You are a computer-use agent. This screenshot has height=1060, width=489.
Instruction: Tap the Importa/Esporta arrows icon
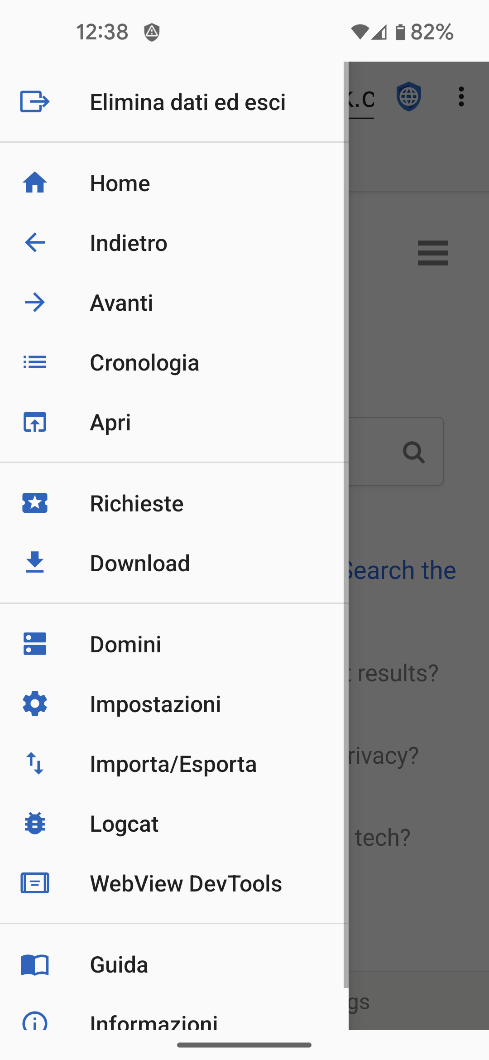[34, 764]
